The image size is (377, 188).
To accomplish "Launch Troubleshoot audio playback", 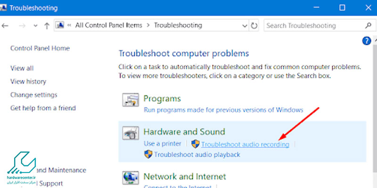I will click(197, 155).
